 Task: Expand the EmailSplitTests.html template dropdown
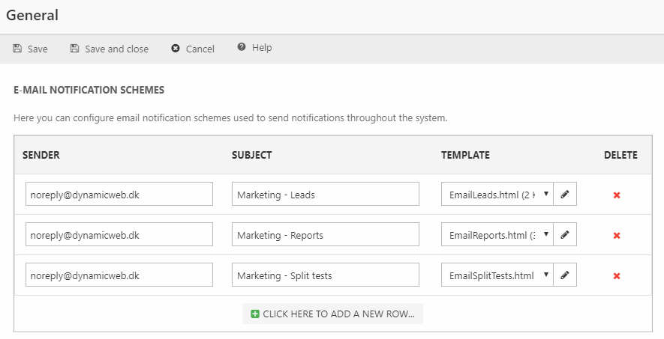(497, 275)
